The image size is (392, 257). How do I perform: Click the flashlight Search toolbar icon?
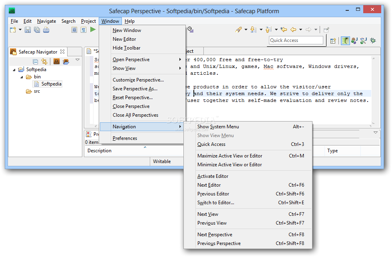tap(239, 30)
